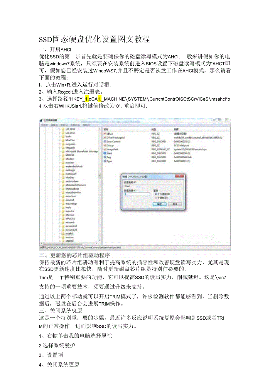Click the ErrorControl DWORD icon
Screen dimensions: 270x383
pyautogui.click(x=104, y=141)
